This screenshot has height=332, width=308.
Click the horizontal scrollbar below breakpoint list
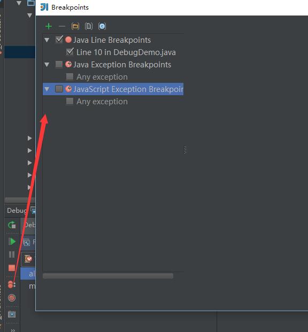(108, 276)
